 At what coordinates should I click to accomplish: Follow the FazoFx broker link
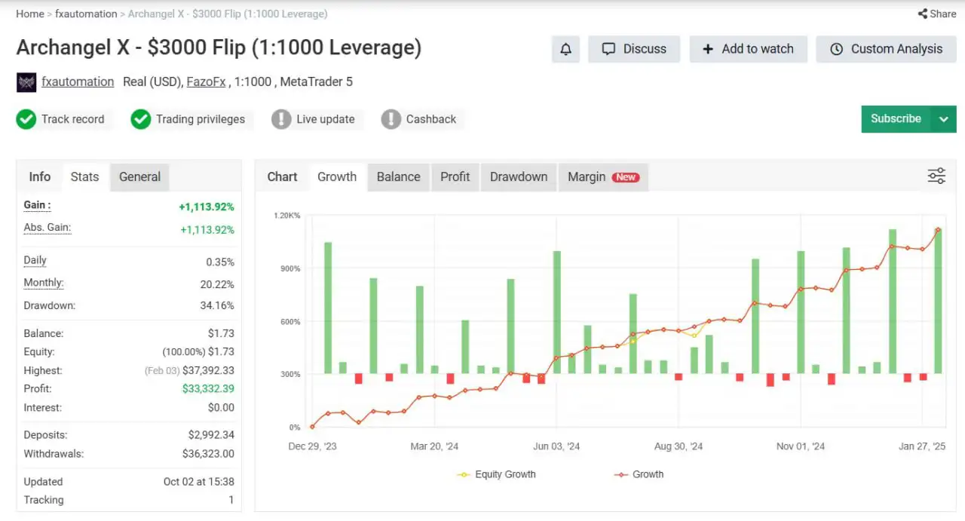(x=206, y=81)
